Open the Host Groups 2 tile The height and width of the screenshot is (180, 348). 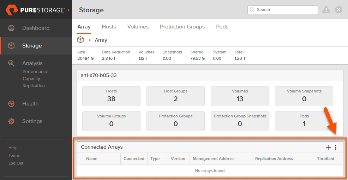click(x=175, y=96)
